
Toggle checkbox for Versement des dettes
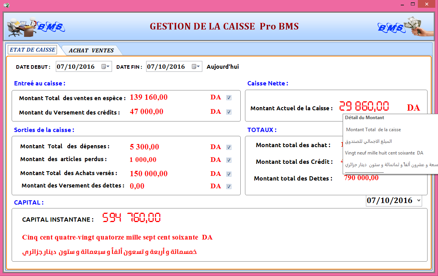pyautogui.click(x=229, y=186)
